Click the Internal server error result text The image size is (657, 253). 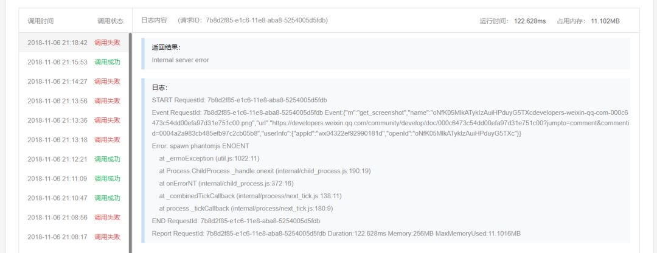click(180, 60)
